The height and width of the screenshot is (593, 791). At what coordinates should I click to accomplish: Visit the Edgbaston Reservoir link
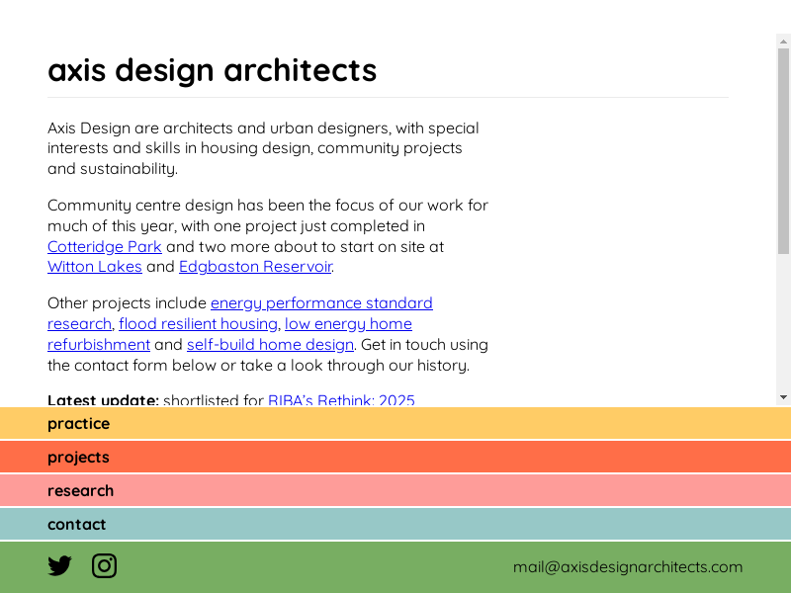tap(255, 267)
